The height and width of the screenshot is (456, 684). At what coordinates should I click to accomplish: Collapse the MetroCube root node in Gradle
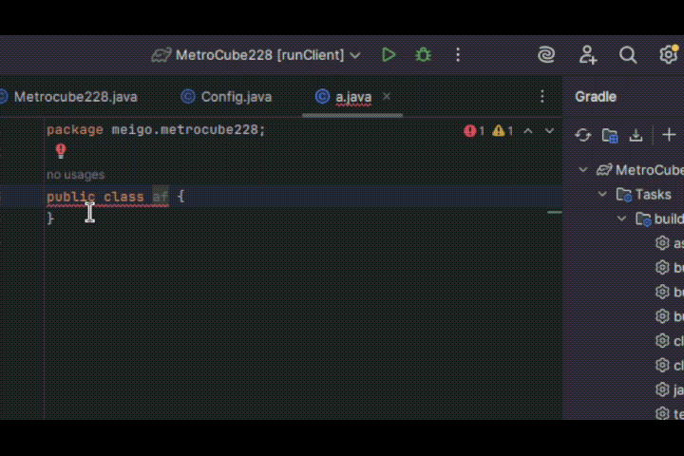tap(583, 170)
